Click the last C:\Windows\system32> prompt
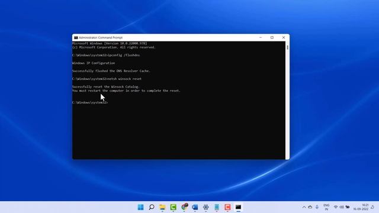 click(90, 102)
